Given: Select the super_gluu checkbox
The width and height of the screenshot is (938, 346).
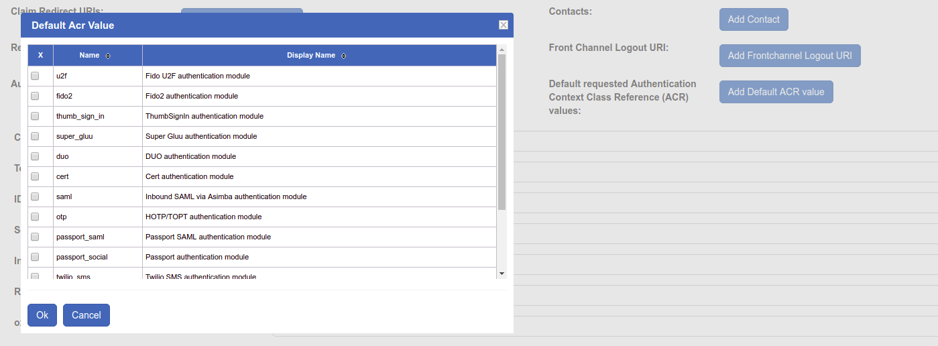Looking at the screenshot, I should click(x=35, y=136).
